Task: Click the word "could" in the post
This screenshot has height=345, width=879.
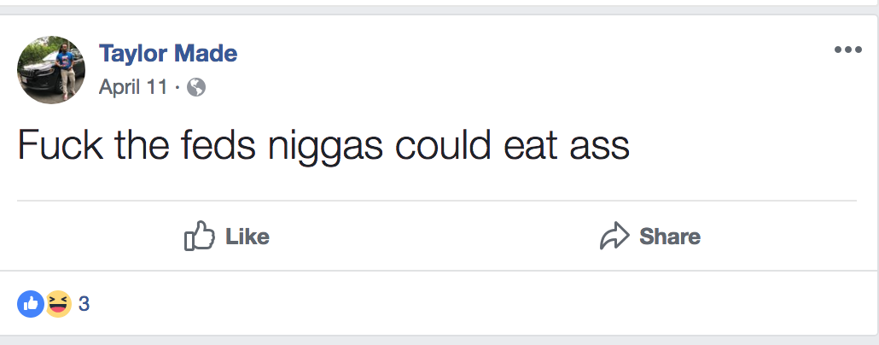Action: click(x=439, y=147)
